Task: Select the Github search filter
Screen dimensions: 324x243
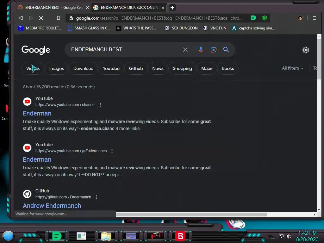Action: [136, 68]
